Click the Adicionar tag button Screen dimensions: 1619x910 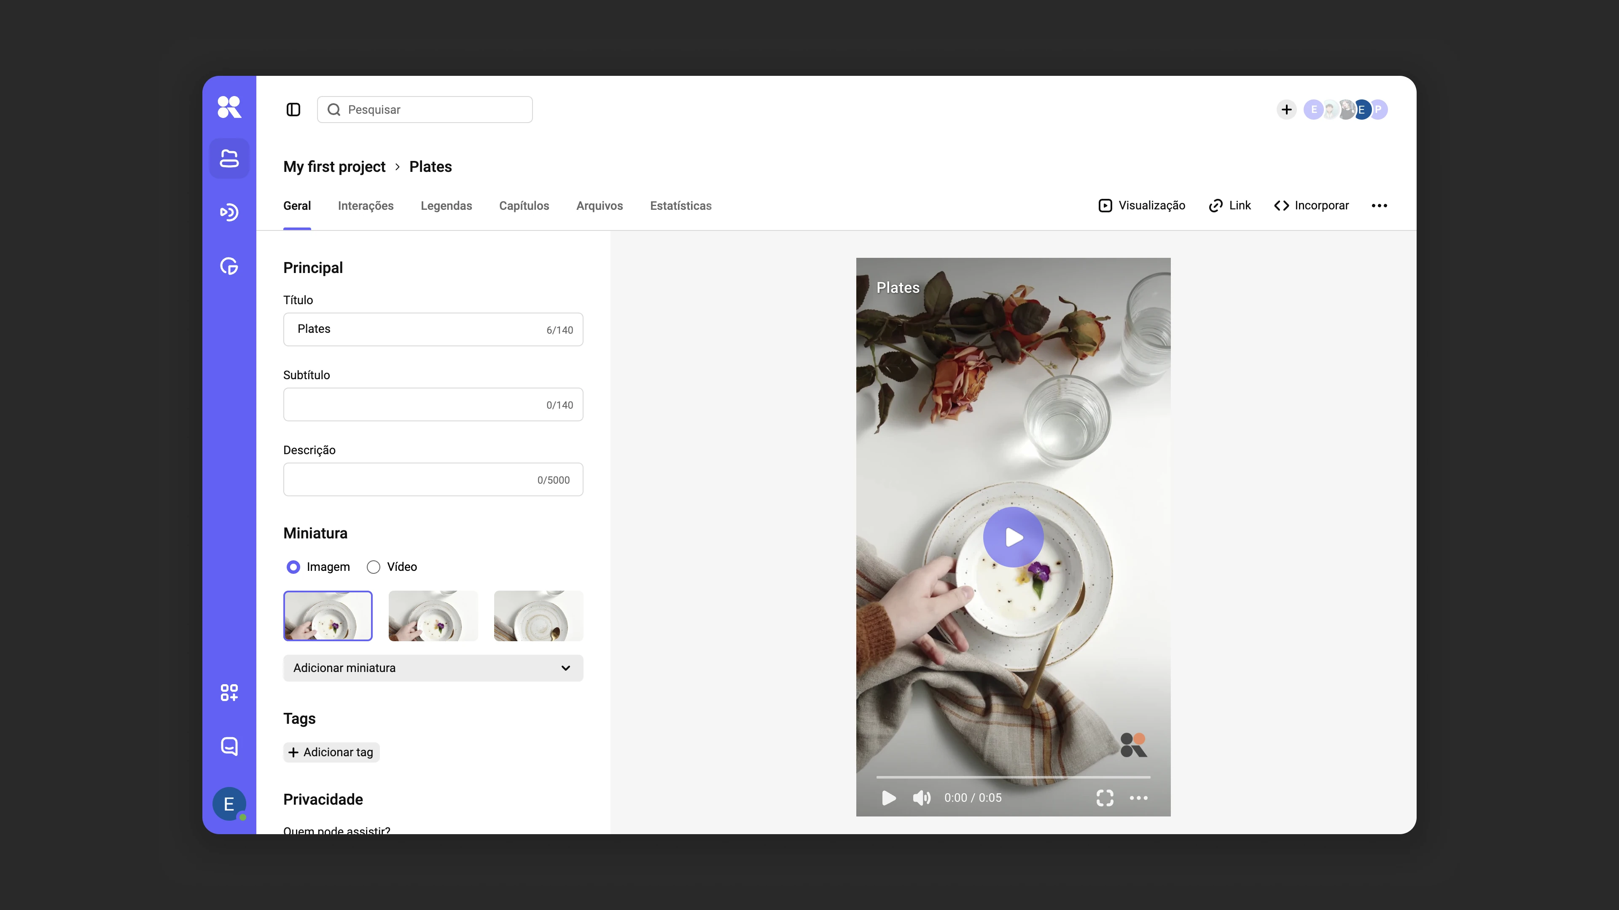tap(331, 752)
